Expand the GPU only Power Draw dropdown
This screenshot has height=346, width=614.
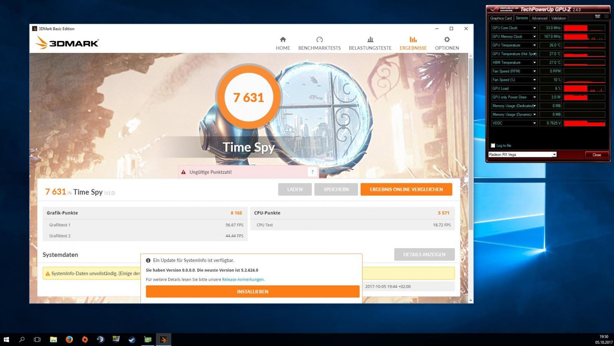pyautogui.click(x=534, y=97)
